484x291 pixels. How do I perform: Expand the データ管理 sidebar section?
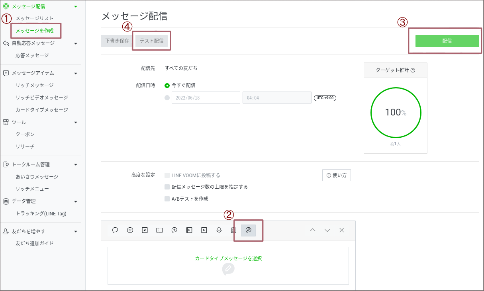point(75,201)
